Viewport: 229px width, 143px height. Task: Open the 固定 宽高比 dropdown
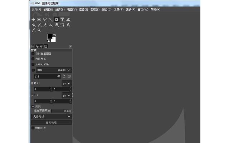pyautogui.click(x=54, y=70)
